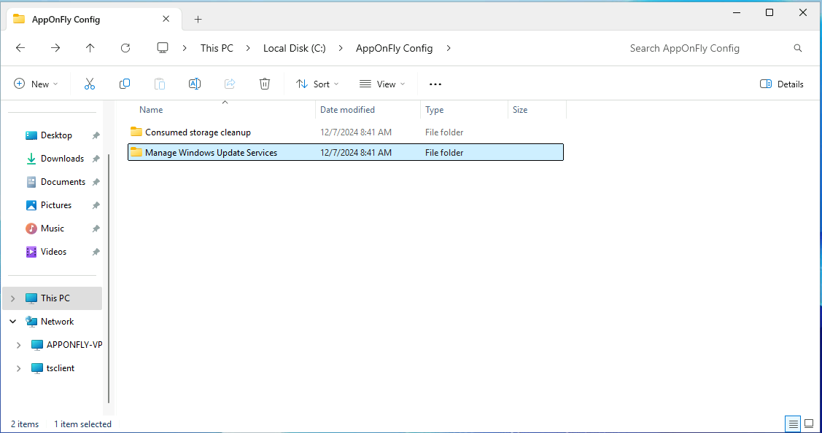Click the Cut scissors icon
This screenshot has height=433, width=822.
[x=90, y=84]
